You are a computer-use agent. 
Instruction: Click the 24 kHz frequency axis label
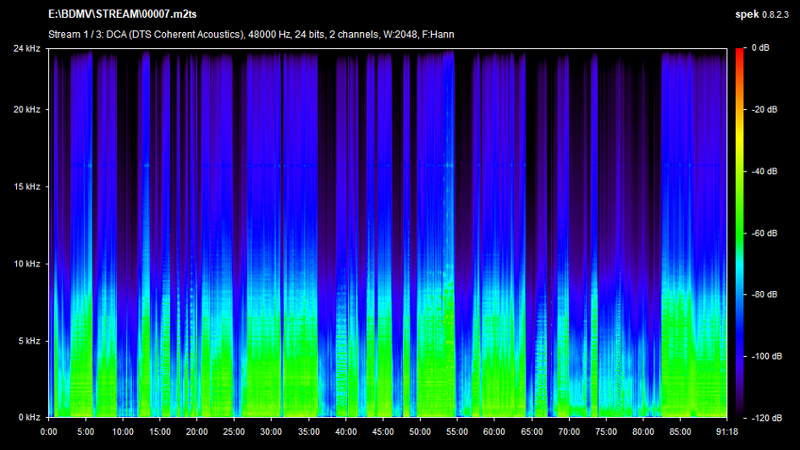(27, 48)
